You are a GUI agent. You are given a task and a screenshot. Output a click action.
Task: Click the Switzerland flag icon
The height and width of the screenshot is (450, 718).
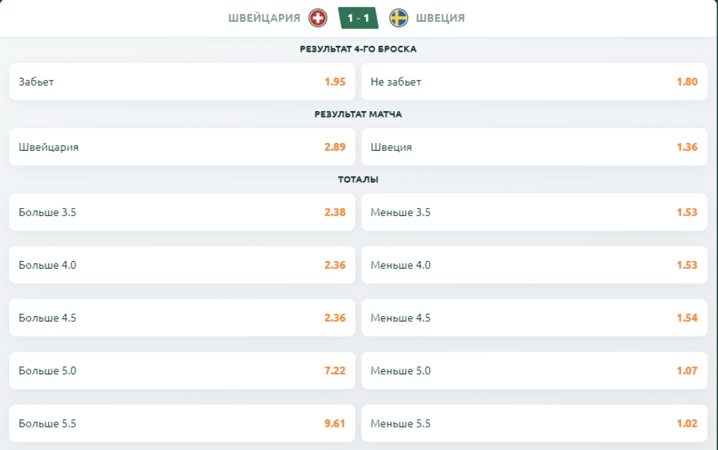(318, 18)
